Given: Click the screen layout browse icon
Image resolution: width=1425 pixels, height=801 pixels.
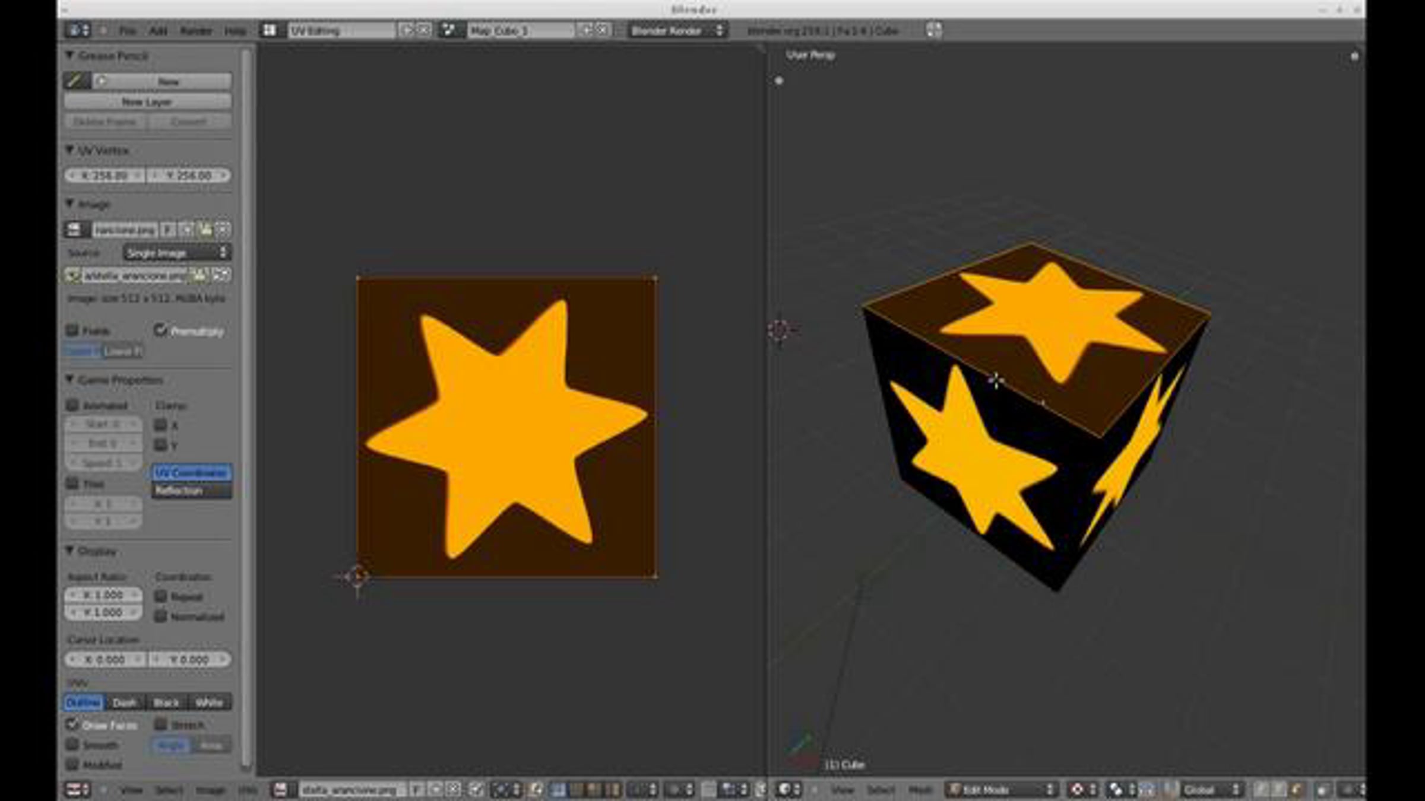Looking at the screenshot, I should (270, 30).
